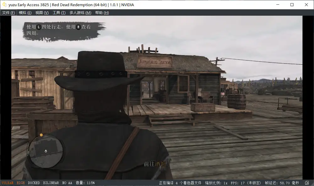Screen dimensions: 314x186
Task: Click the multiplayer status icon in the status bar
Action: pyautogui.click(x=307, y=183)
